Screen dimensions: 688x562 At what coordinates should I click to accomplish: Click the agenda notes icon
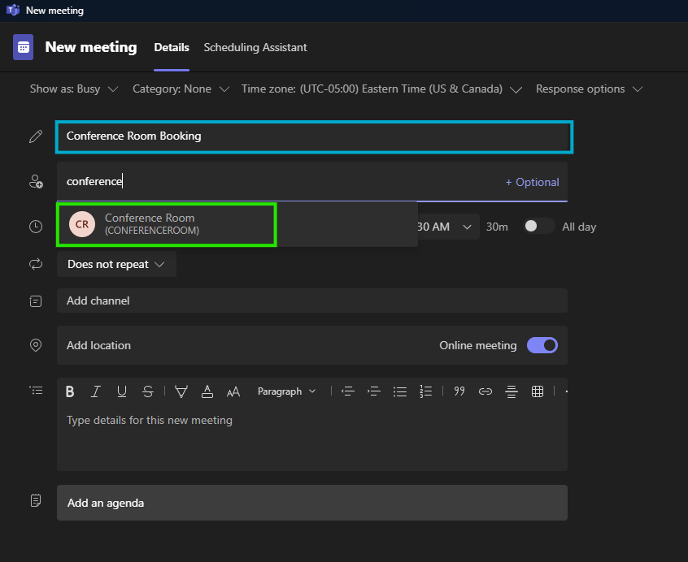(x=36, y=500)
